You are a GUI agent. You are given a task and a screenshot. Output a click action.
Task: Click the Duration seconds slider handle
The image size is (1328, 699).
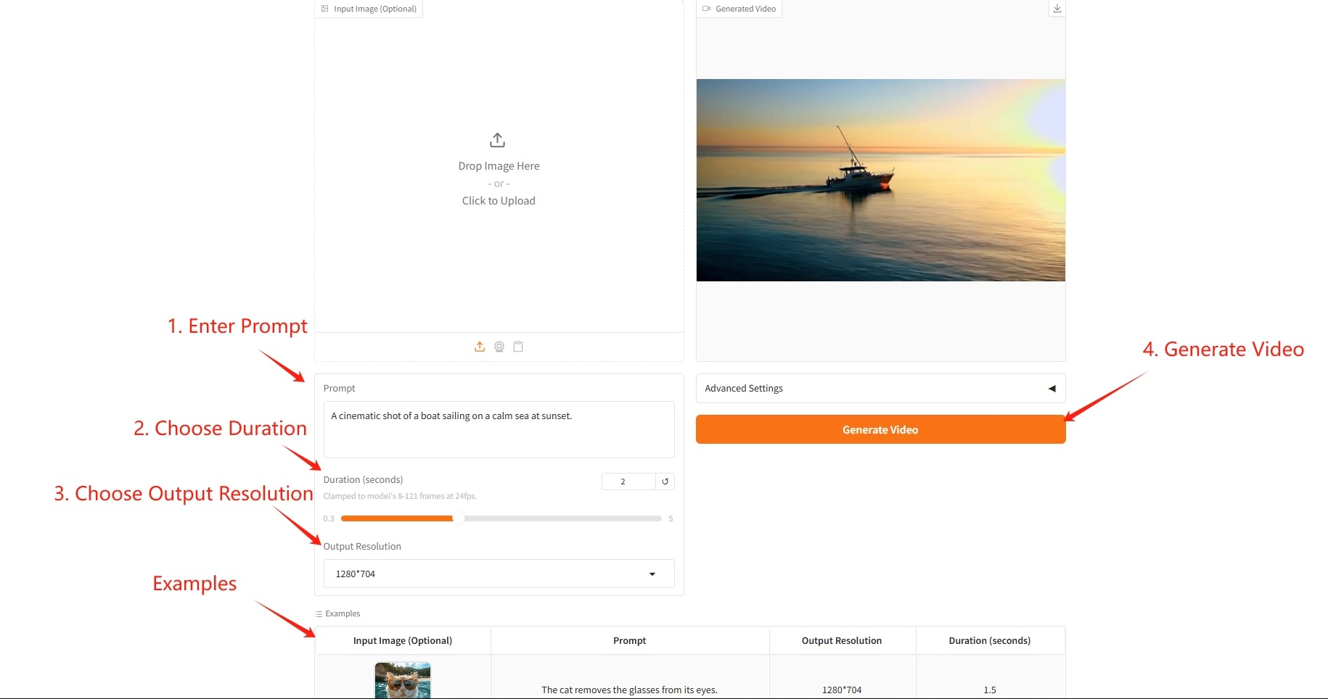(459, 518)
